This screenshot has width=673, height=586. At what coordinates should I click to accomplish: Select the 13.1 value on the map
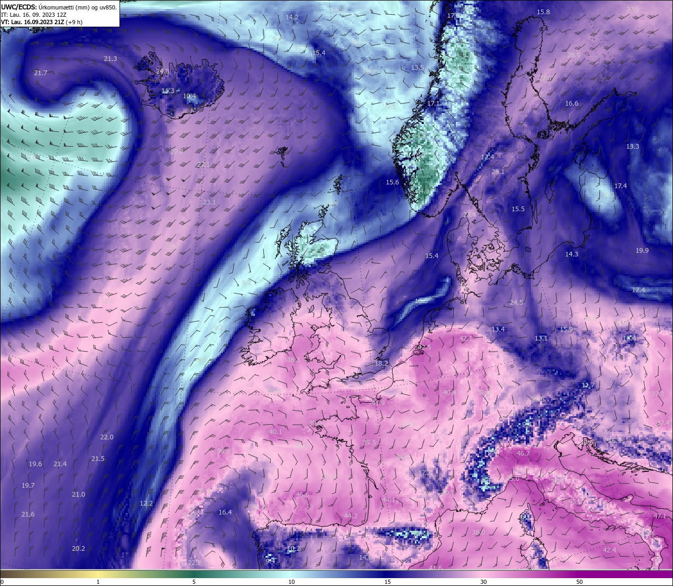click(541, 338)
